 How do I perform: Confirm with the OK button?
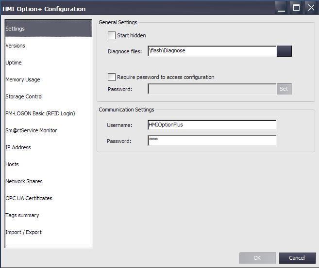pyautogui.click(x=257, y=258)
